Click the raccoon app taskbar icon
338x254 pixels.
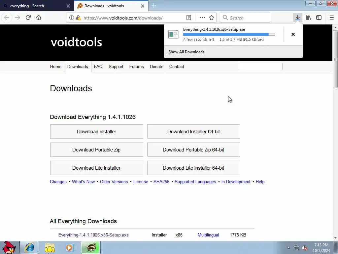(91, 247)
